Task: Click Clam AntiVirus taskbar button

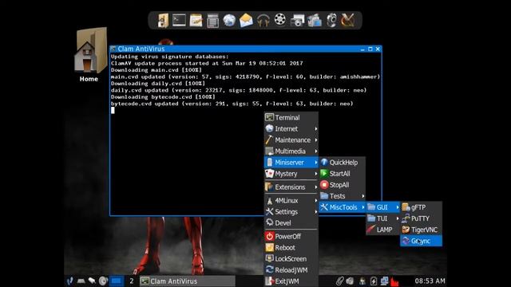Action: tap(188, 281)
